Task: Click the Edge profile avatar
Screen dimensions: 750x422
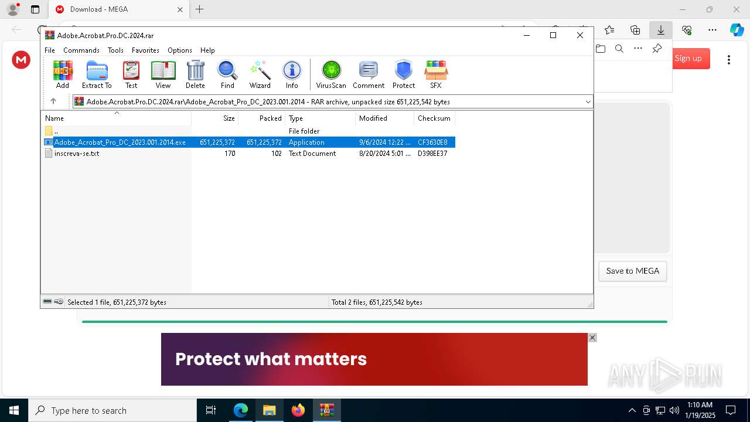Action: tap(13, 9)
